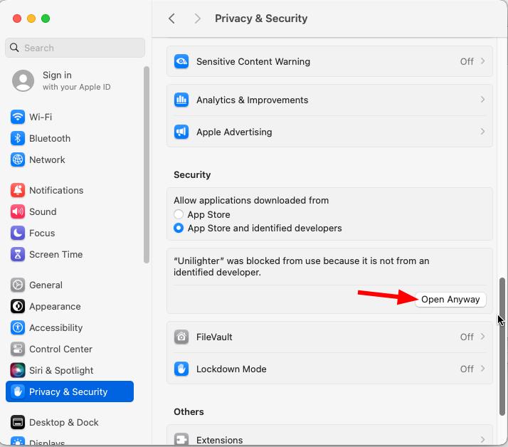The height and width of the screenshot is (447, 508).
Task: Click the green zoom window button
Action: 46,19
